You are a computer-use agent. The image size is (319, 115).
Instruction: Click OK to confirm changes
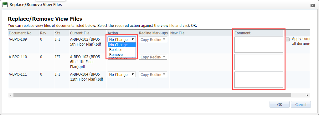click(x=280, y=104)
